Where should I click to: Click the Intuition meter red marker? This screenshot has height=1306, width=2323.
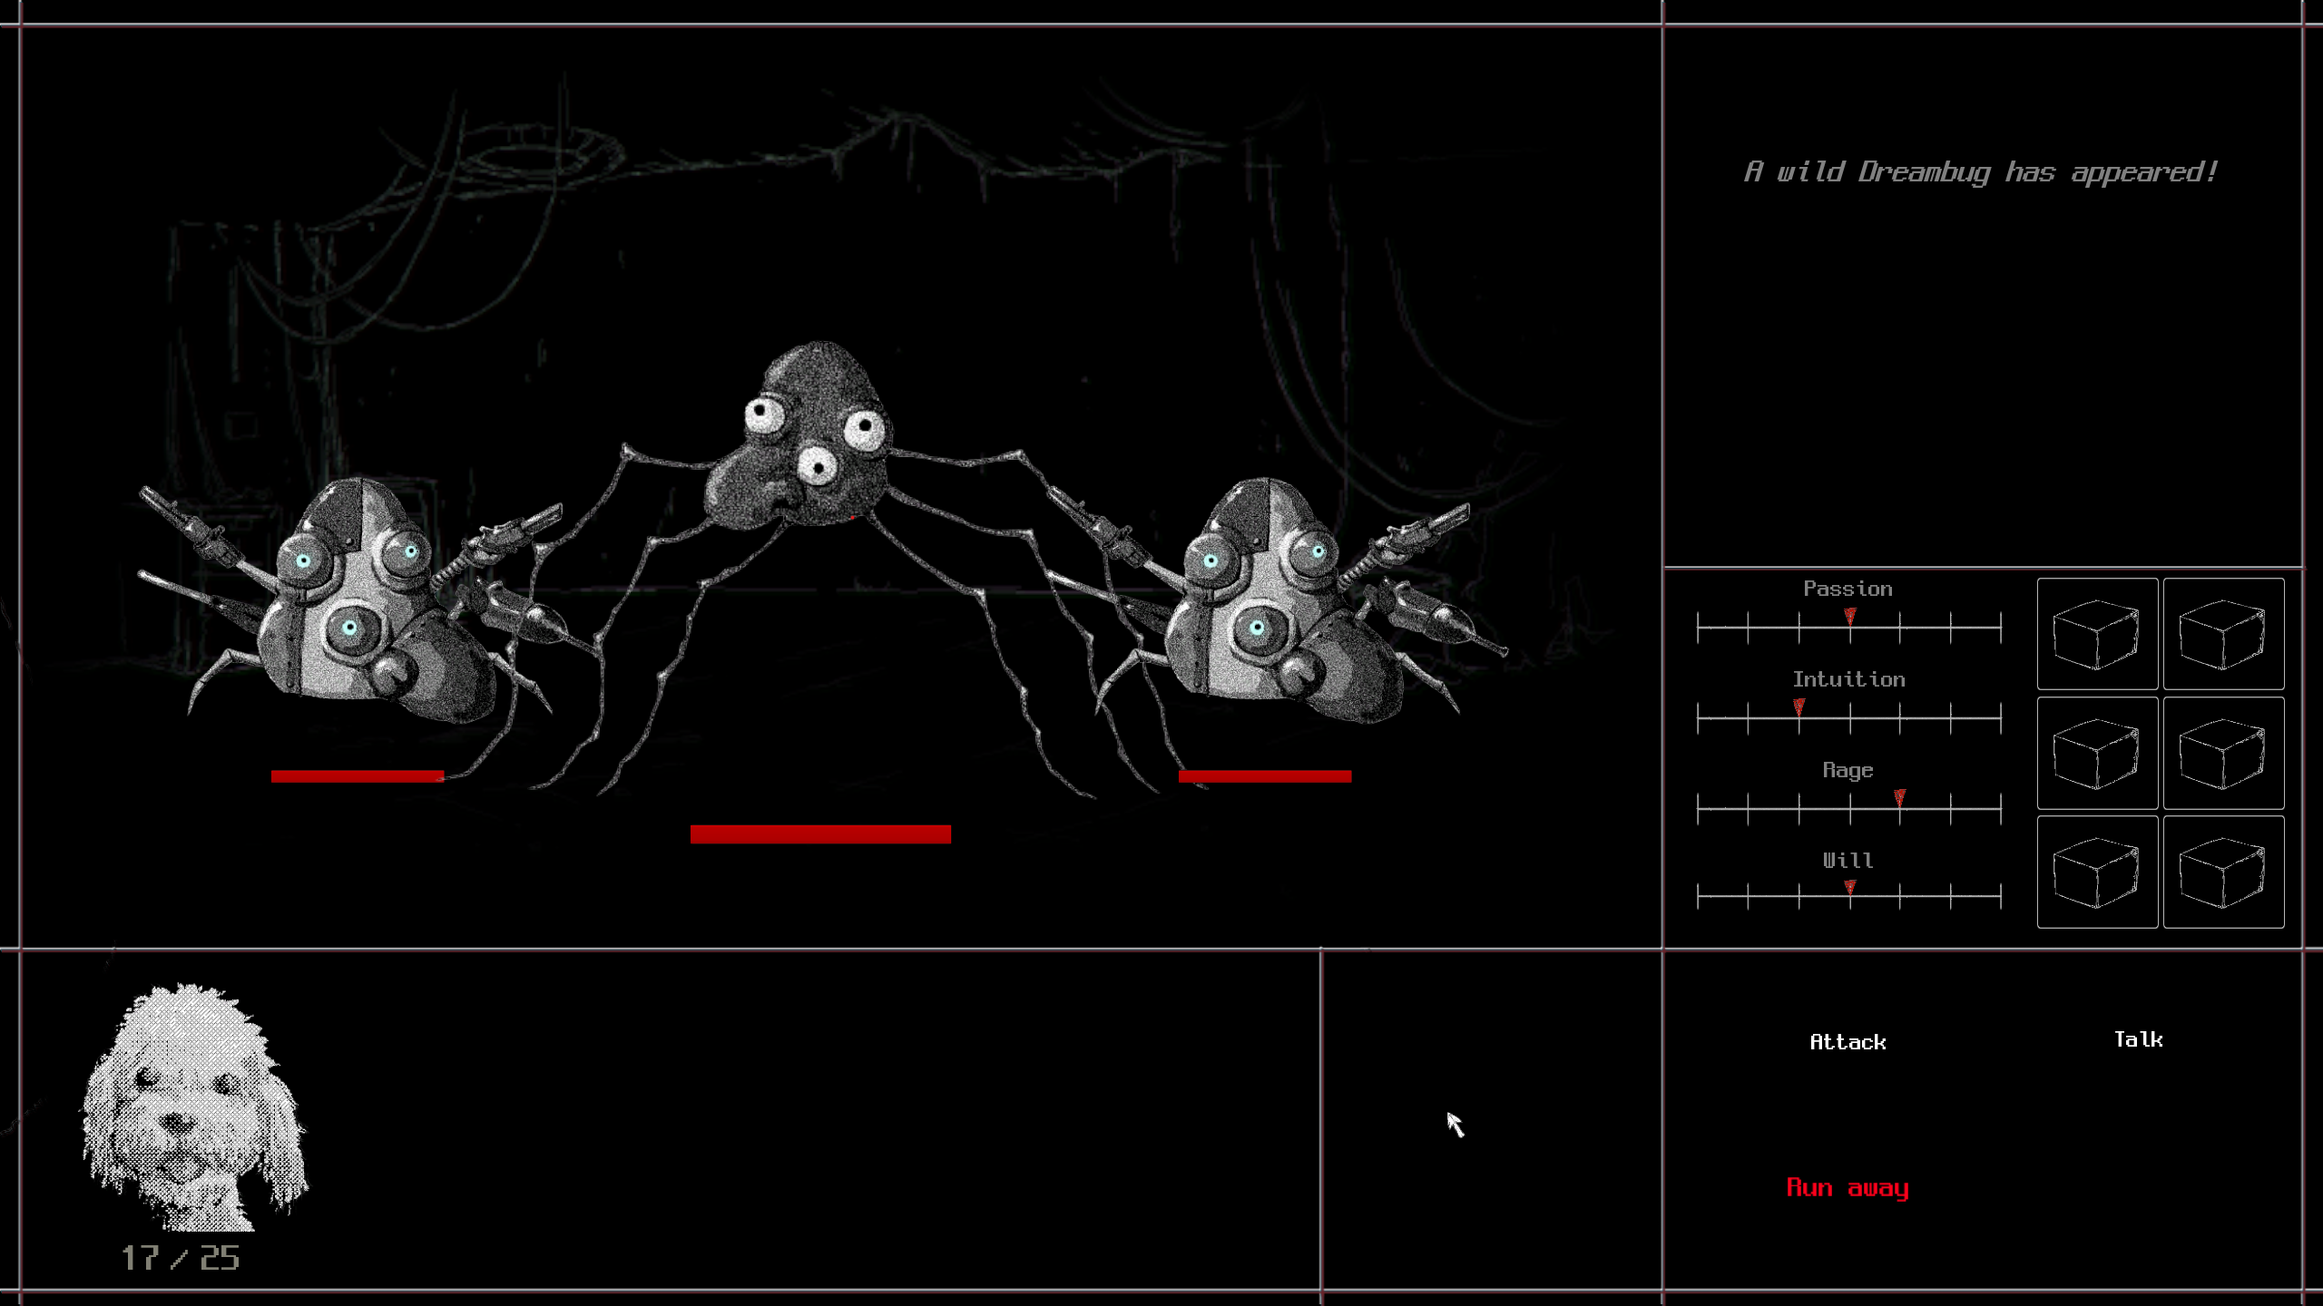click(x=1799, y=707)
